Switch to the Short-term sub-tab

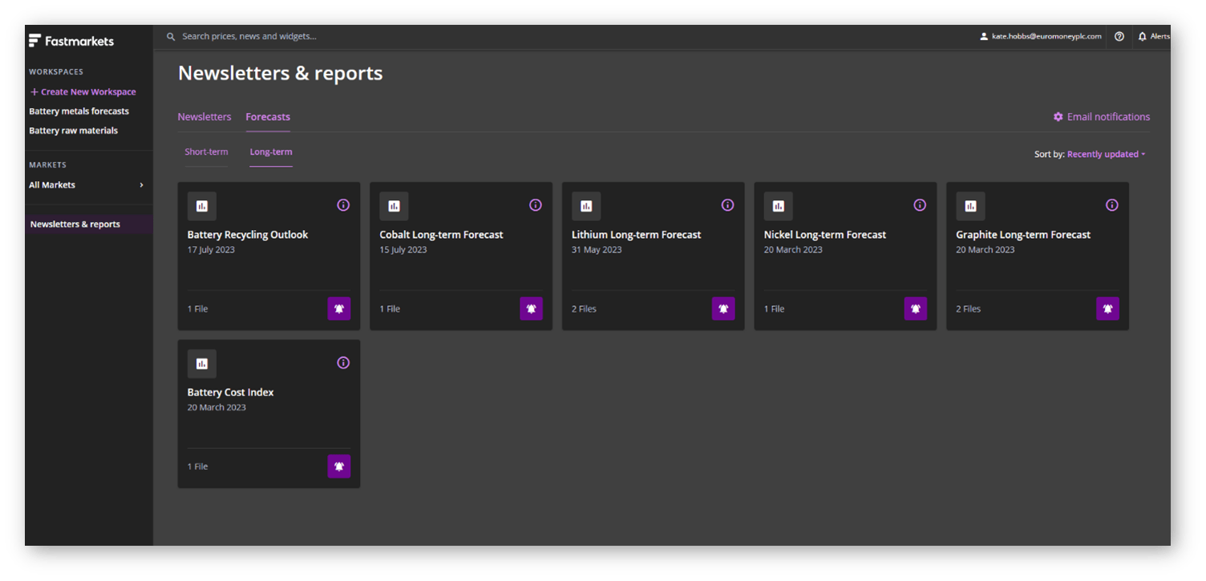point(206,152)
